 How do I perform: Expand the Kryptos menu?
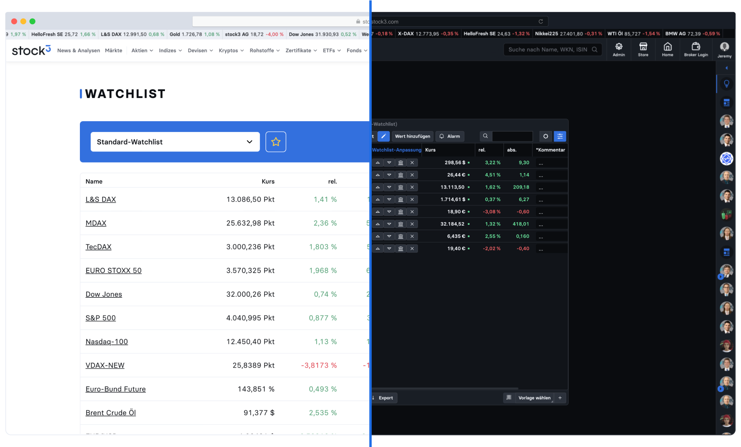[231, 50]
